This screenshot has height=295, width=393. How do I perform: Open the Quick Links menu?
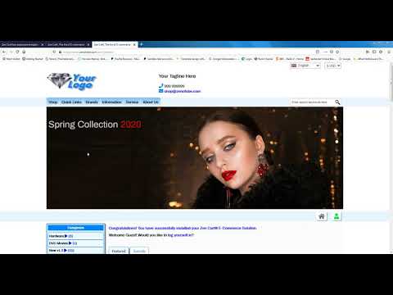click(71, 102)
